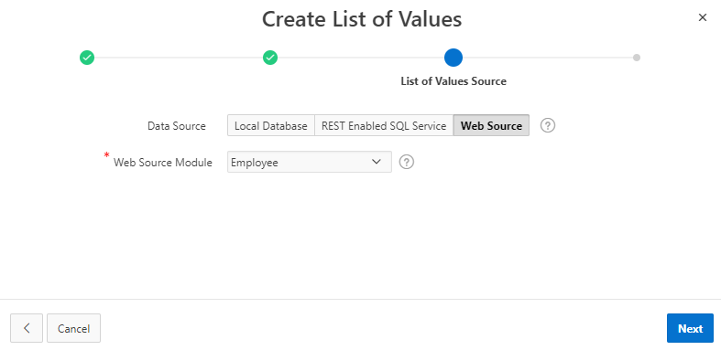Click the Web Source Module field label
This screenshot has width=721, height=350.
(163, 163)
